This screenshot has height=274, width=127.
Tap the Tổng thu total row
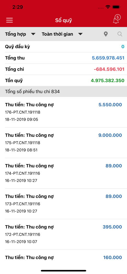coord(64,58)
